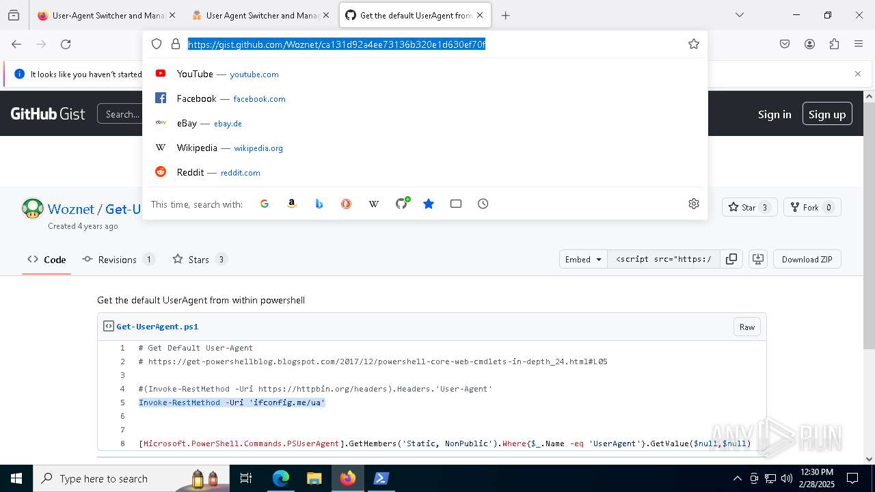The image size is (875, 492).
Task: Search with Amazon icon
Action: point(292,204)
